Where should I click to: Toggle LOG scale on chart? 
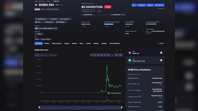(x=120, y=55)
